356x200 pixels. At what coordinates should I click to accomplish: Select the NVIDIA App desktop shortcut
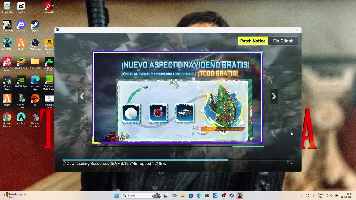(21, 82)
